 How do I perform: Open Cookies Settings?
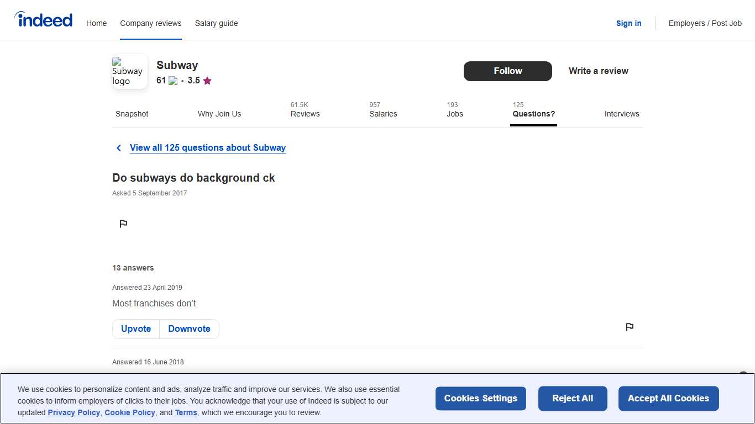[480, 398]
